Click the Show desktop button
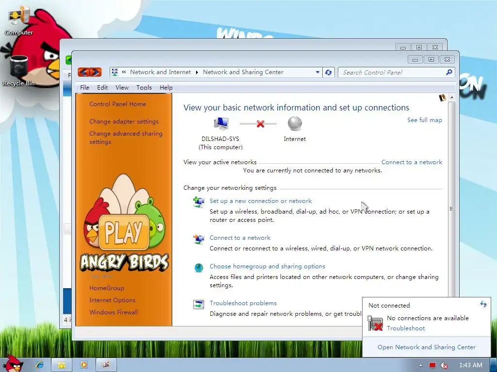This screenshot has width=497, height=372. pos(493,365)
